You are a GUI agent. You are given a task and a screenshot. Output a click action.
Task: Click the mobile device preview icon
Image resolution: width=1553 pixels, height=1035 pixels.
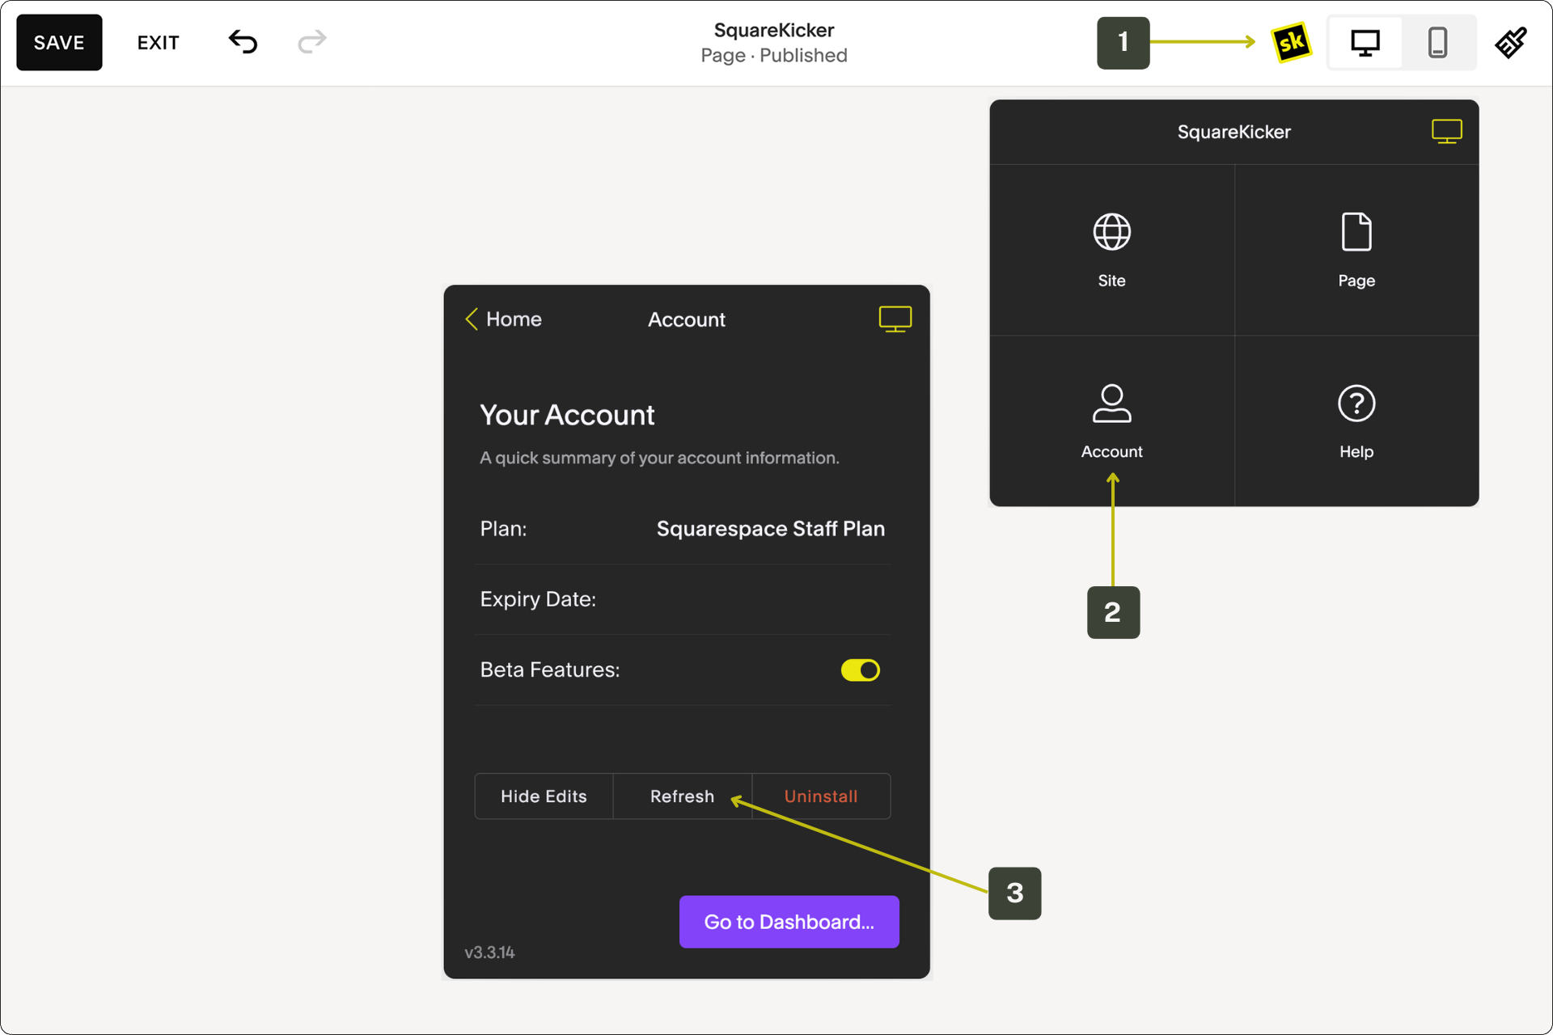(x=1437, y=43)
